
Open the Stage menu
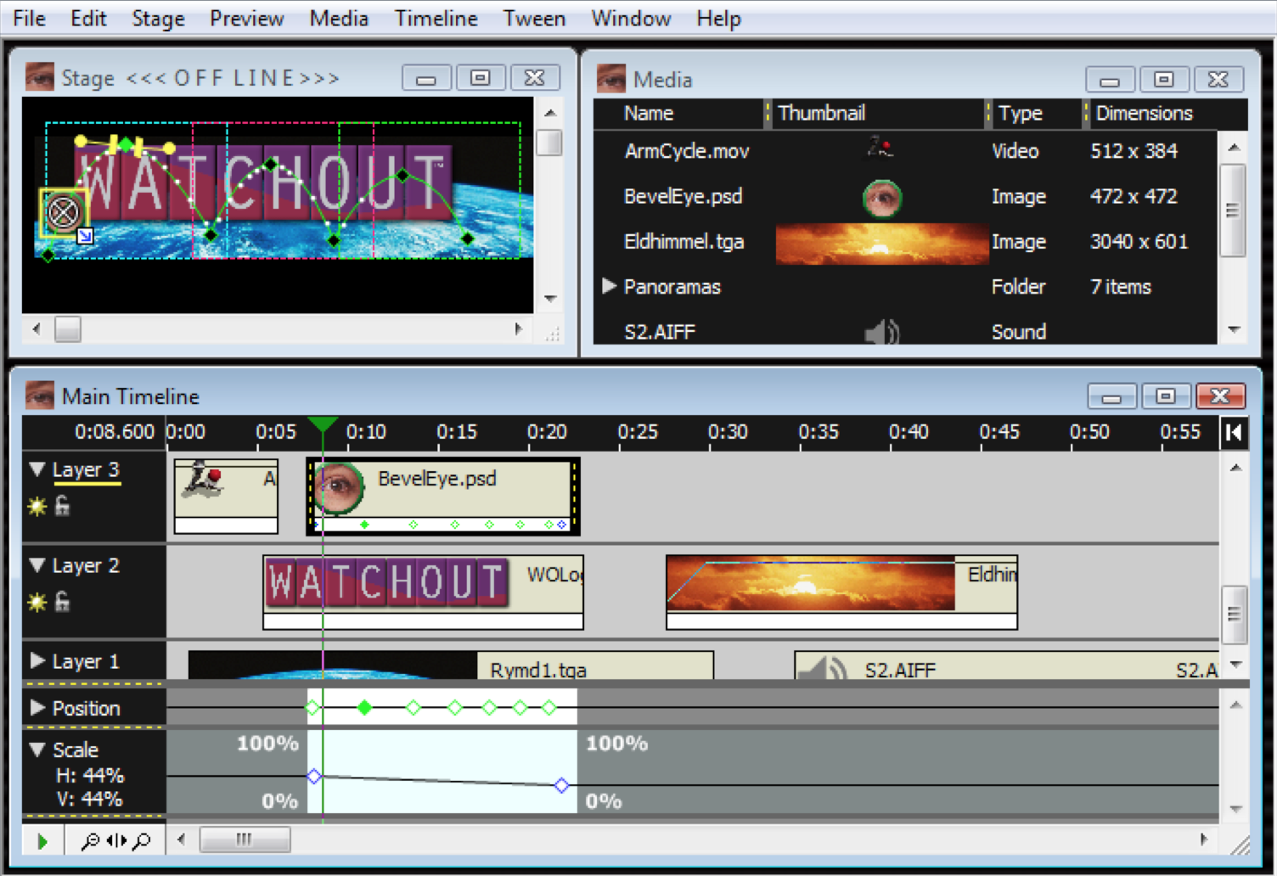point(158,18)
